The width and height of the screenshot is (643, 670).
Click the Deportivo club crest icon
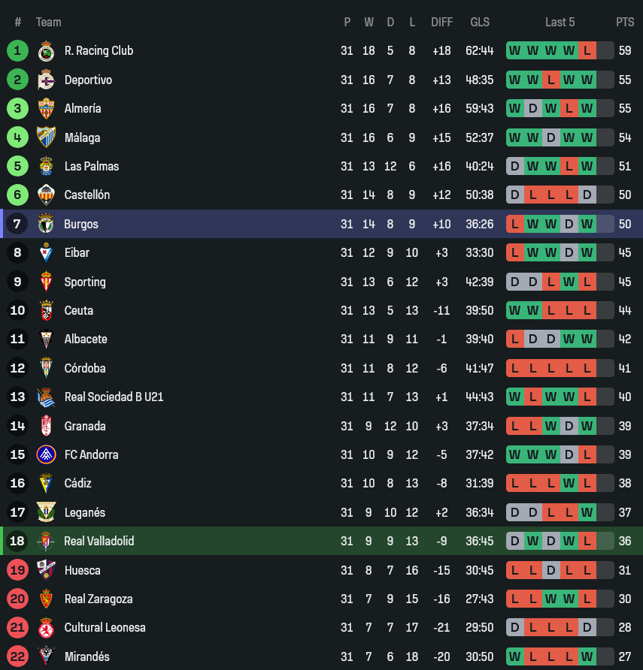point(46,80)
